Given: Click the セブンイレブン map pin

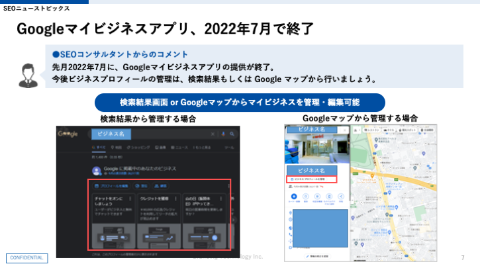Looking at the screenshot, I should click(x=389, y=193).
